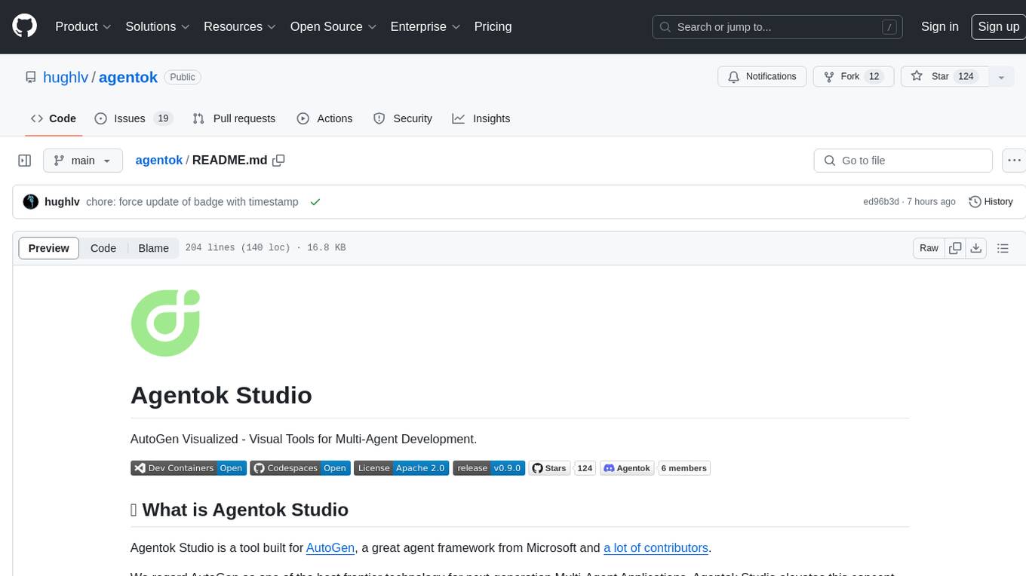Image resolution: width=1026 pixels, height=576 pixels.
Task: Expand the Solutions menu
Action: (x=158, y=26)
